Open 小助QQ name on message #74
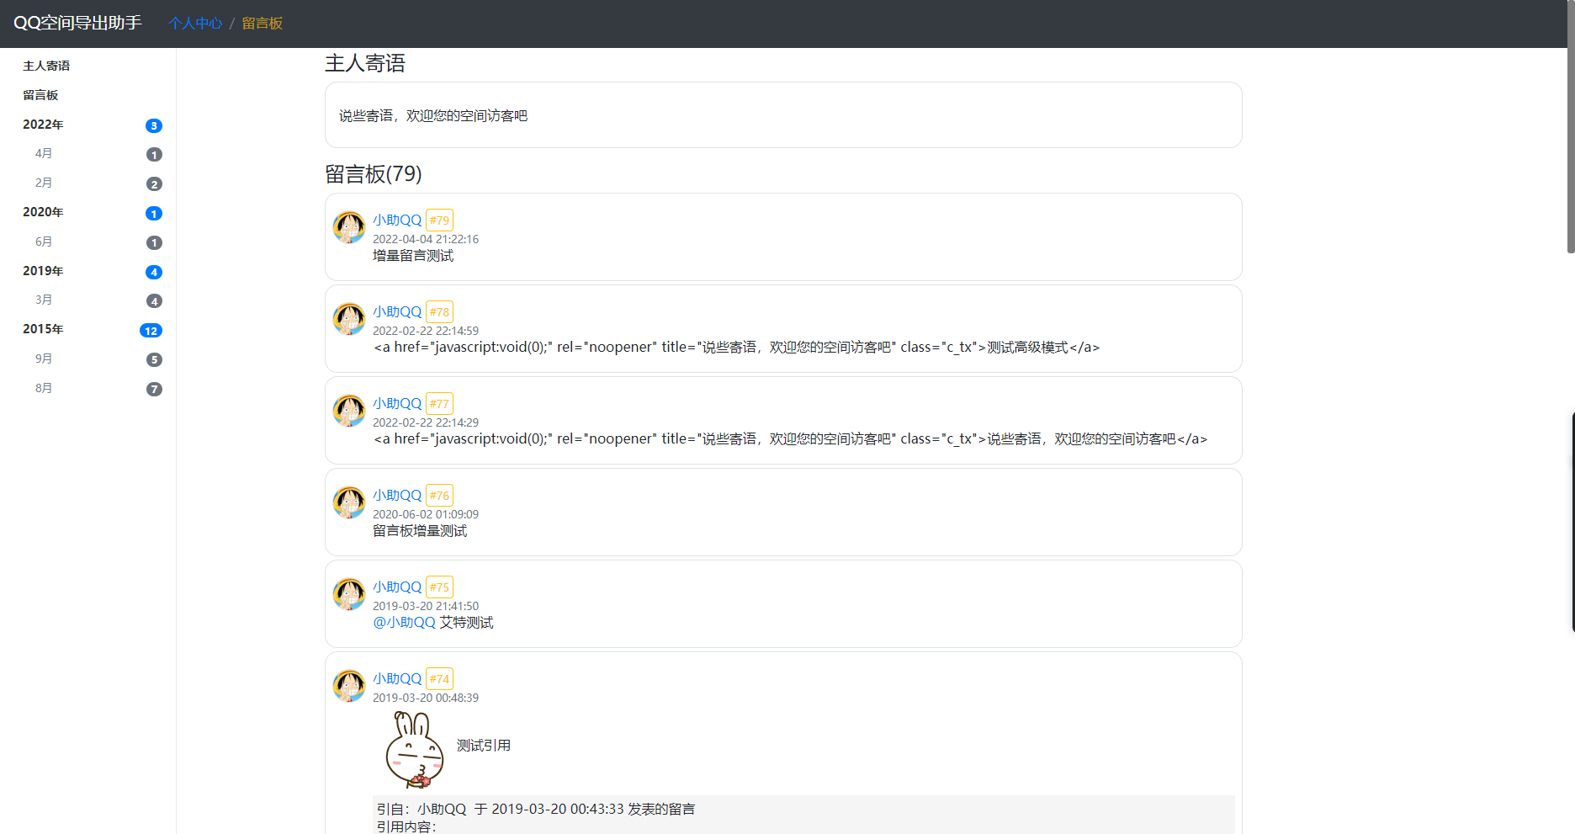Screen dimensions: 1575x834 [397, 678]
